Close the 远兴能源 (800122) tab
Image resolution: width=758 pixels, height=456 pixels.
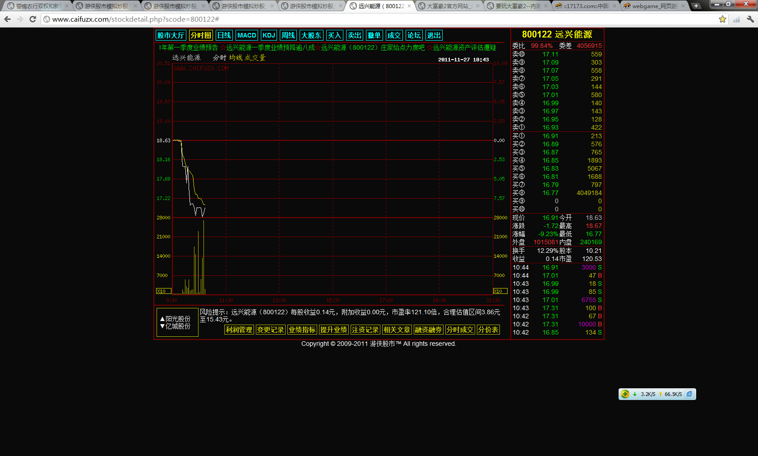(x=409, y=6)
